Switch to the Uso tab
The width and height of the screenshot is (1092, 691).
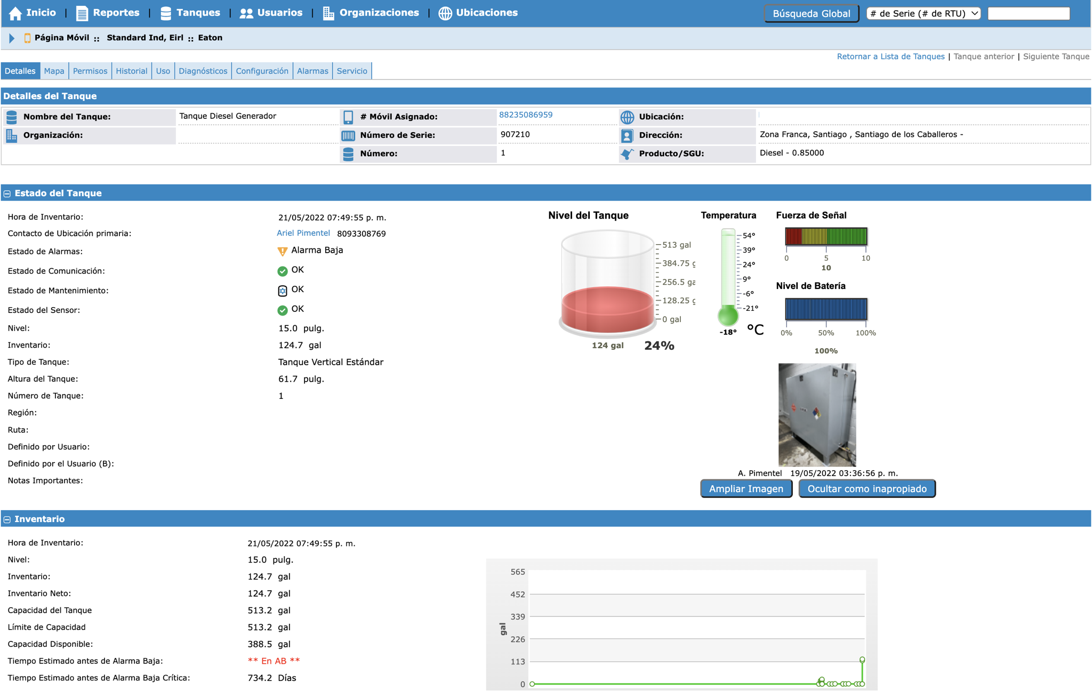point(163,71)
